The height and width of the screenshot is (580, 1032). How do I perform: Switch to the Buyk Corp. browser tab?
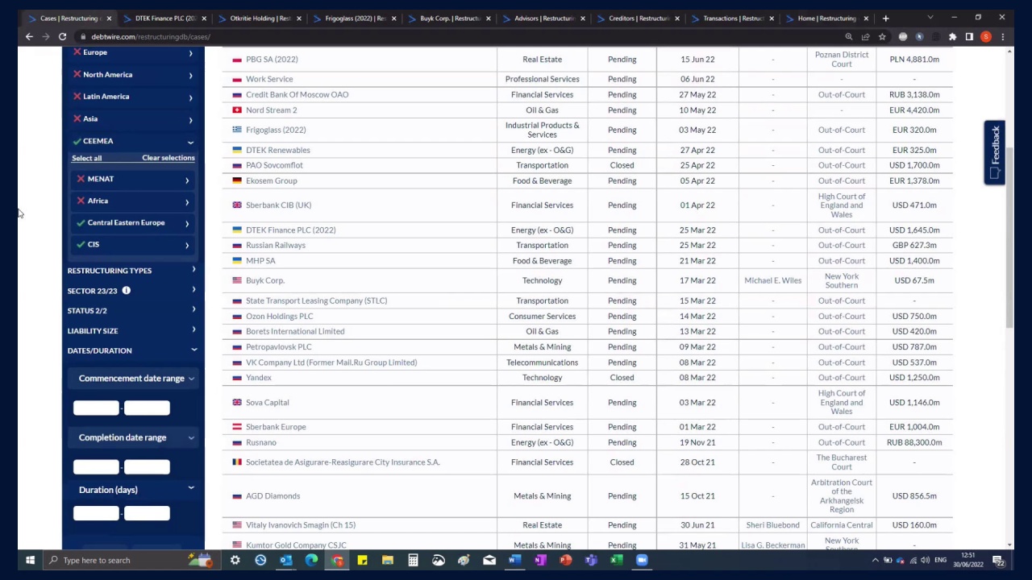point(451,18)
